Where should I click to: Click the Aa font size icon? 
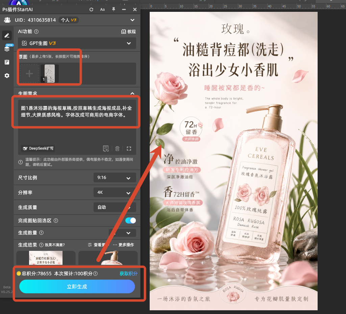pos(102,9)
